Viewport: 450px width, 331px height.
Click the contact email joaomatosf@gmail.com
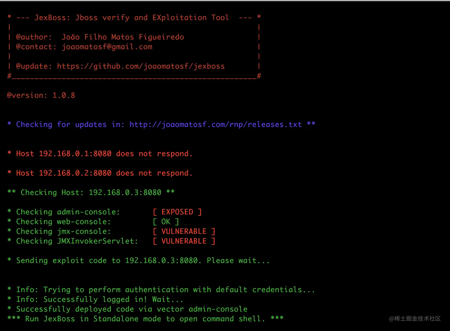click(107, 47)
